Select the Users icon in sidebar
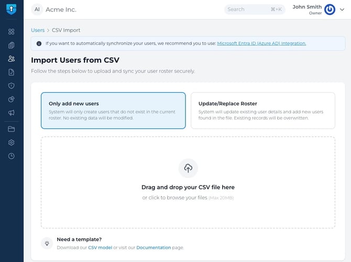The width and height of the screenshot is (351, 262). coord(12,59)
